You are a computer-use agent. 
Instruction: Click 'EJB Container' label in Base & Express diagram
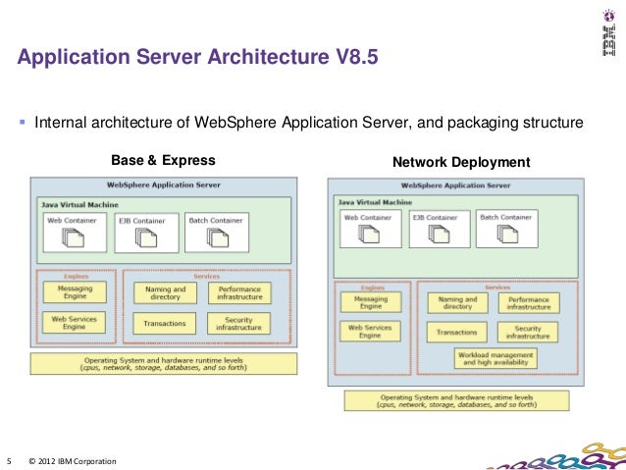[x=141, y=221]
